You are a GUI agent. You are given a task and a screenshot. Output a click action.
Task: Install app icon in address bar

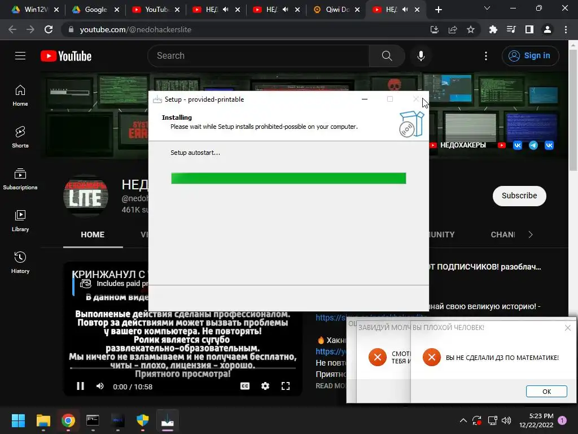click(435, 29)
